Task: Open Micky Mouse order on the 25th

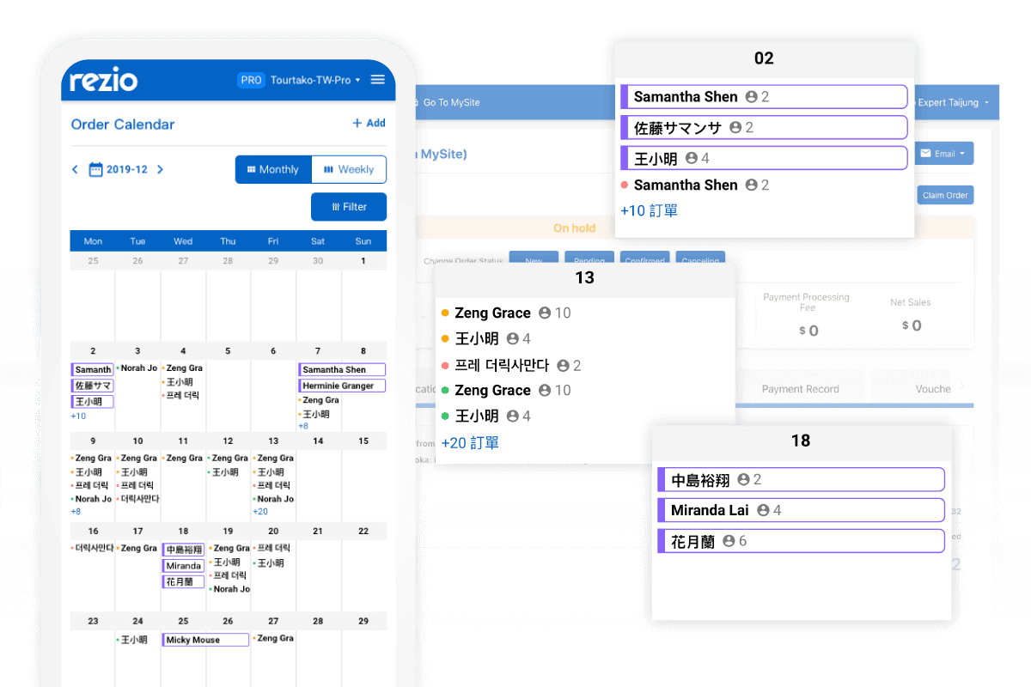Action: (x=205, y=640)
